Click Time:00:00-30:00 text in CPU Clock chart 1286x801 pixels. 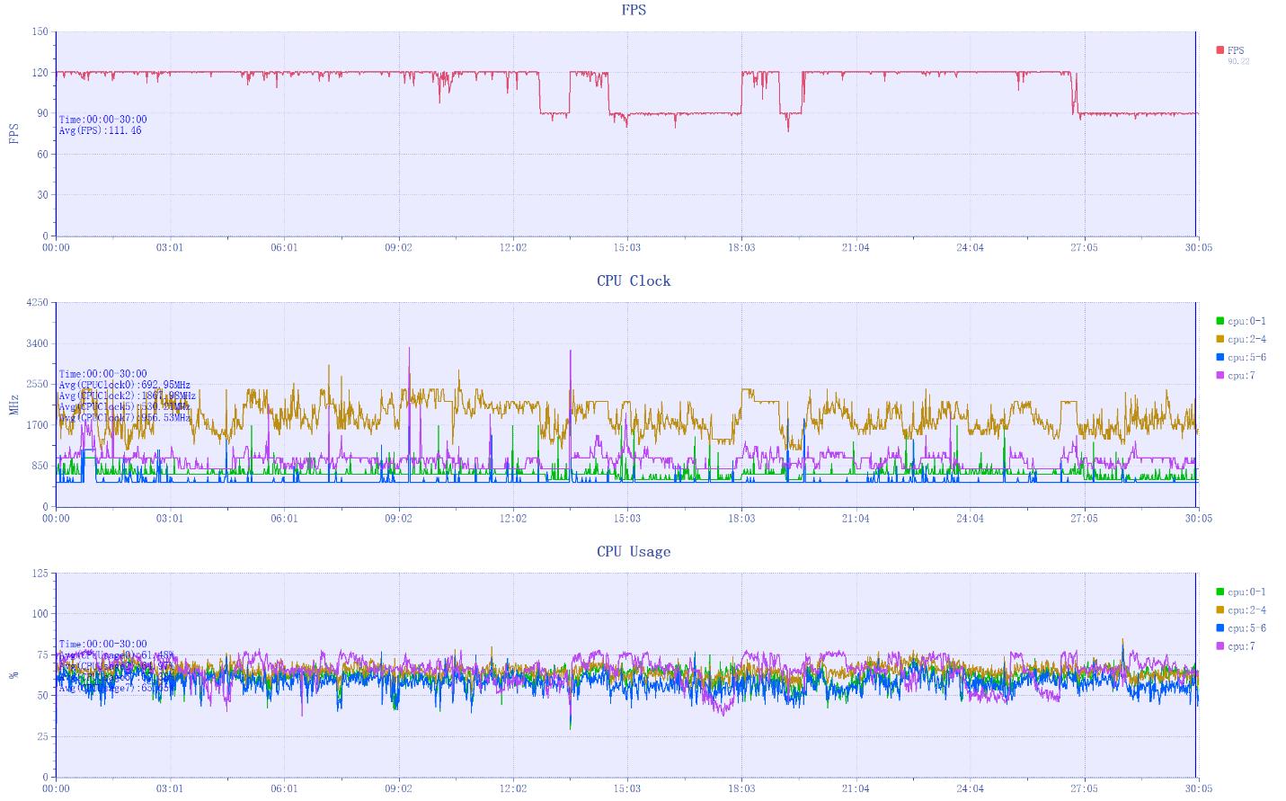[x=102, y=374]
